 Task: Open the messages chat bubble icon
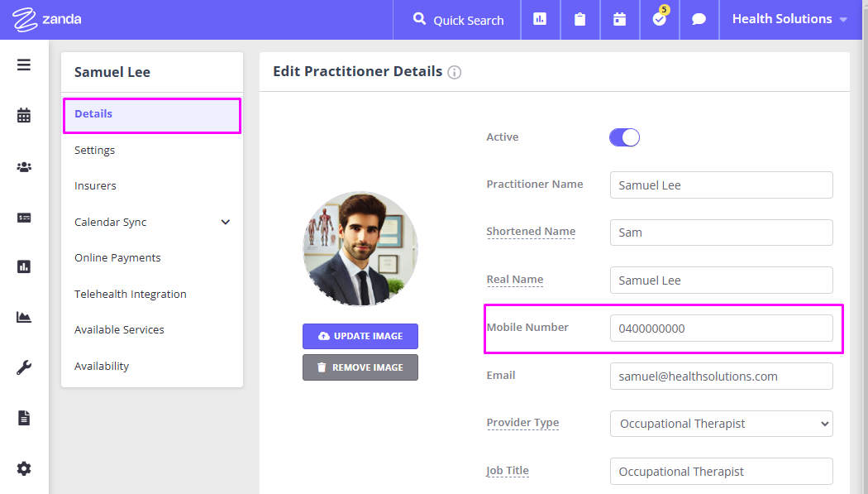coord(699,19)
